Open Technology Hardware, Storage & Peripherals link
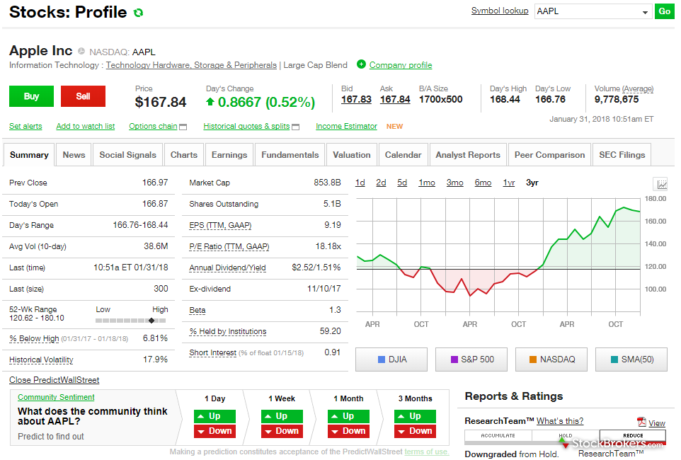 click(x=191, y=64)
